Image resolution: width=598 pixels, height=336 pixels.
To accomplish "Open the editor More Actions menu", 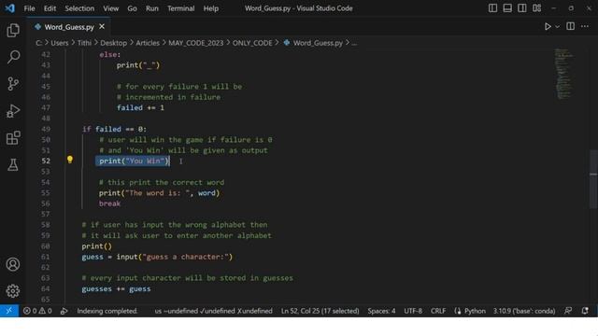I will pyautogui.click(x=585, y=26).
